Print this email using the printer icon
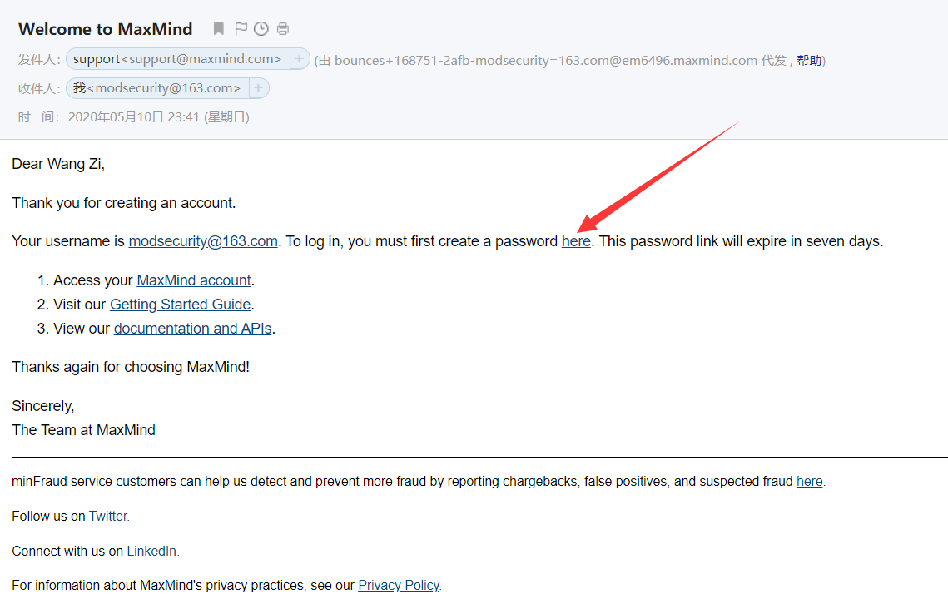The image size is (948, 614). (282, 28)
